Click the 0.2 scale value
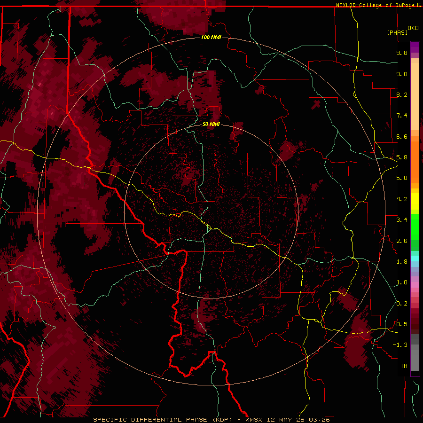This screenshot has width=423, height=423. [402, 304]
